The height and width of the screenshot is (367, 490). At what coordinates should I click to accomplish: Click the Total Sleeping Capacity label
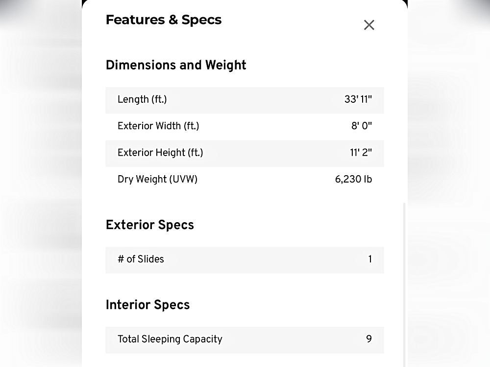click(x=170, y=339)
